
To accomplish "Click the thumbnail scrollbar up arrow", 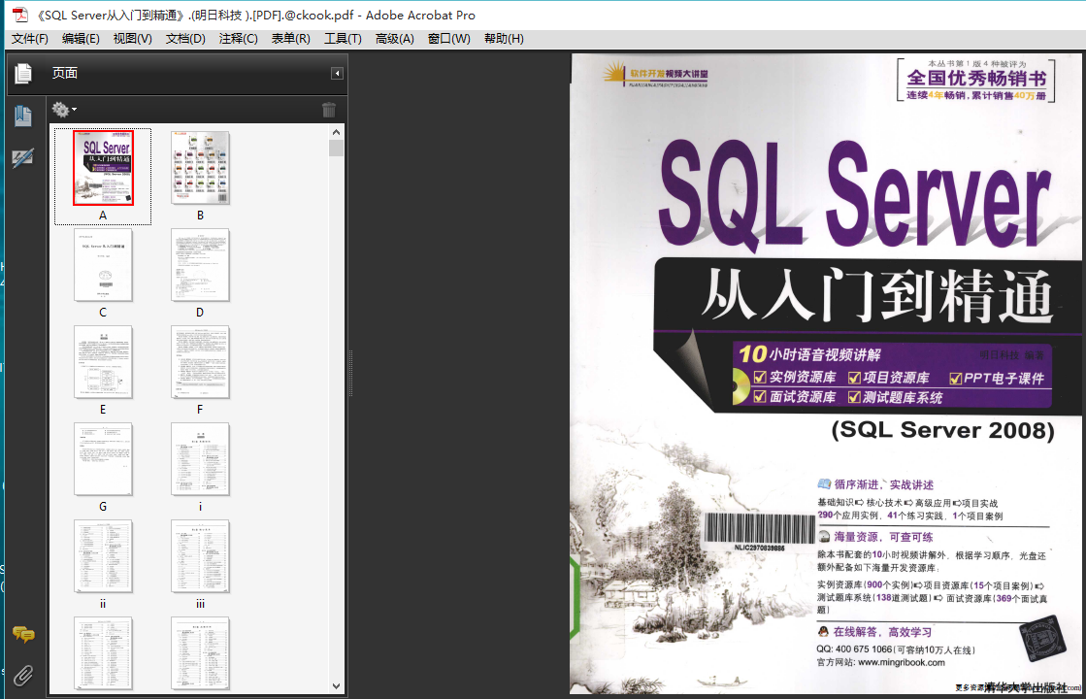I will pyautogui.click(x=336, y=132).
